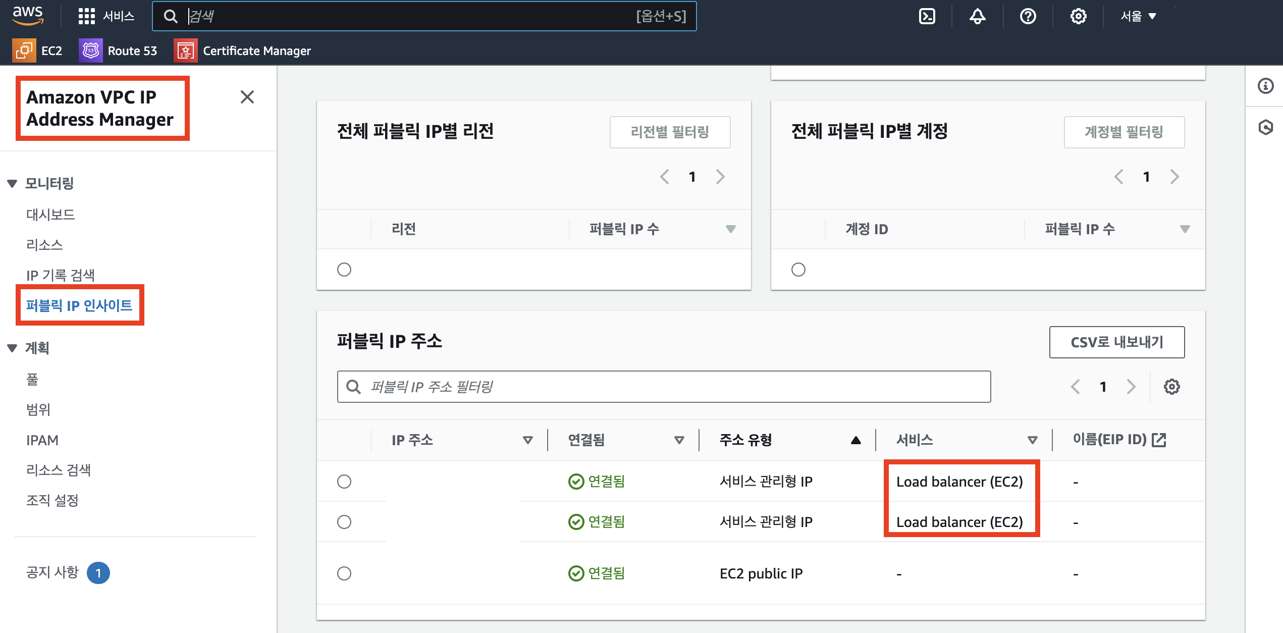Open the 공지 사항 link
Viewport: 1283px width, 633px height.
[x=52, y=572]
